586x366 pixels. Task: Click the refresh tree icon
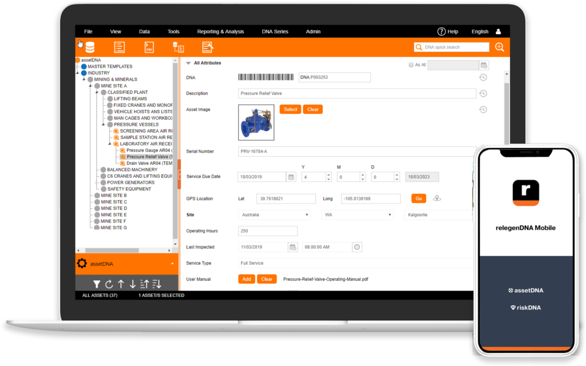(x=109, y=284)
